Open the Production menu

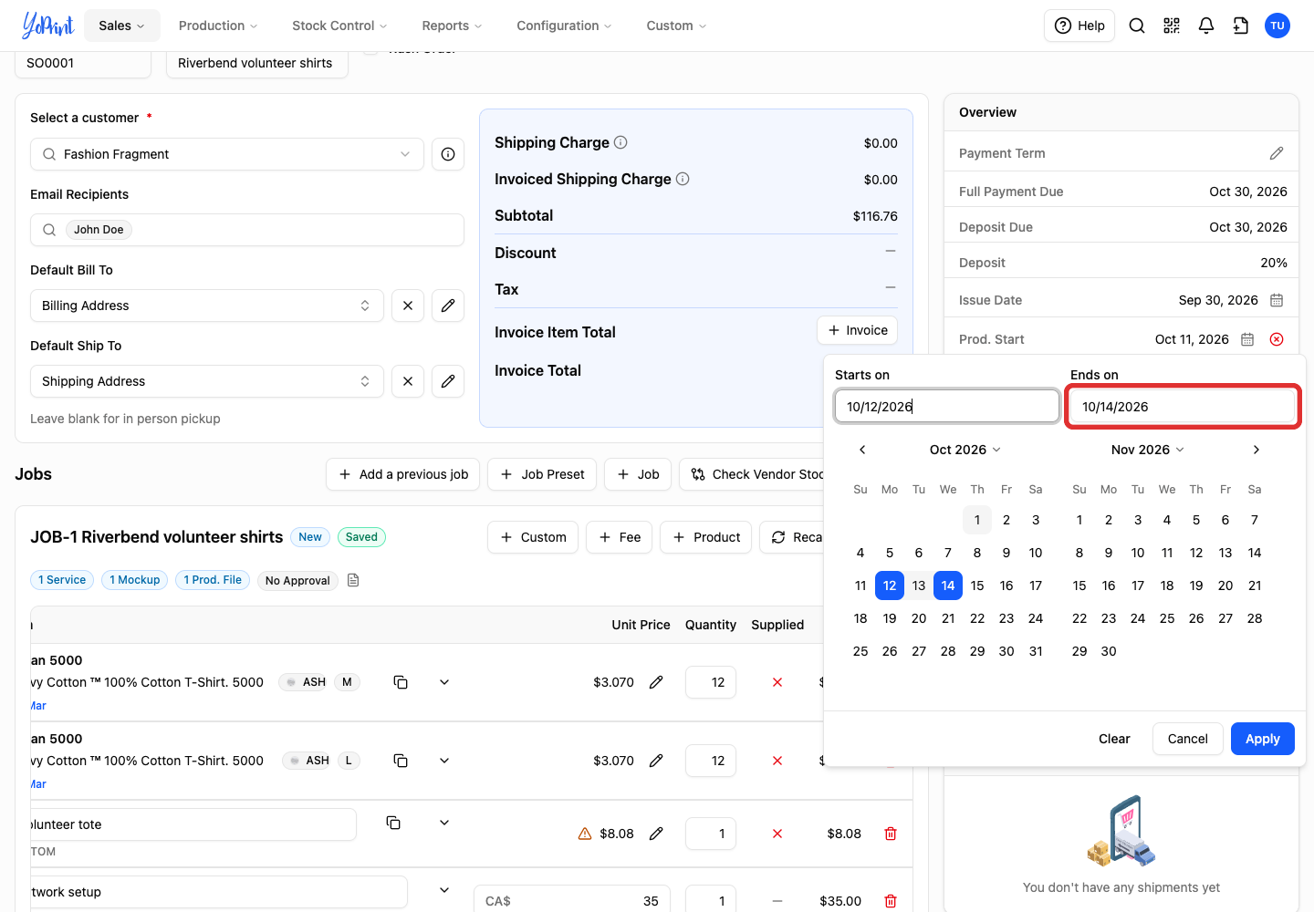pos(218,26)
